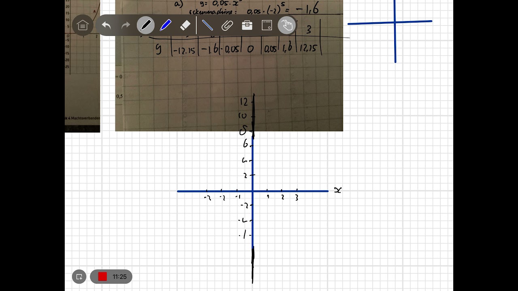Activate the screen area capture tool
Image resolution: width=518 pixels, height=291 pixels.
click(267, 25)
